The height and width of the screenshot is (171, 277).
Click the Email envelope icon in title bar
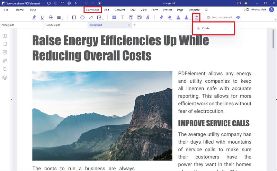[62, 3]
